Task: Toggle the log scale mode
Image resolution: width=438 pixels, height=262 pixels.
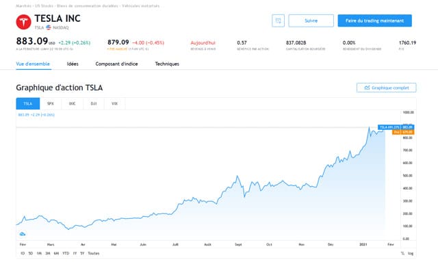Action: tap(411, 253)
